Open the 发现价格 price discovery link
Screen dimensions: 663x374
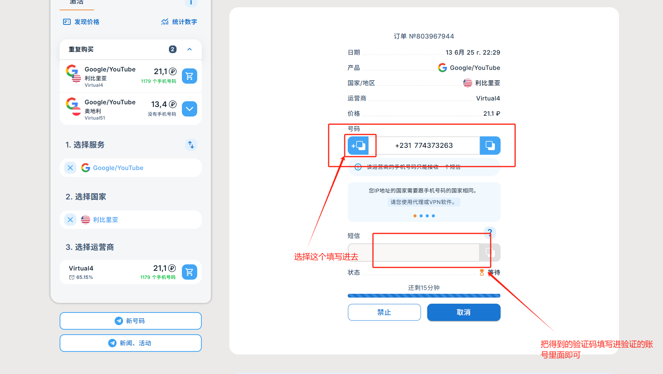coord(81,22)
